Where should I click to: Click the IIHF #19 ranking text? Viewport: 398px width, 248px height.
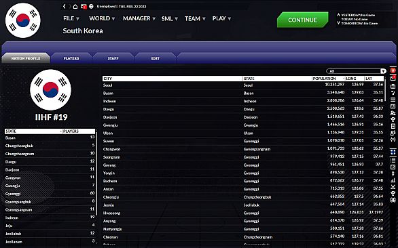(51, 117)
